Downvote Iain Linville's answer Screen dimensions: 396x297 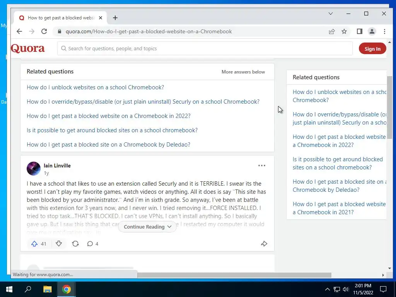(x=59, y=244)
